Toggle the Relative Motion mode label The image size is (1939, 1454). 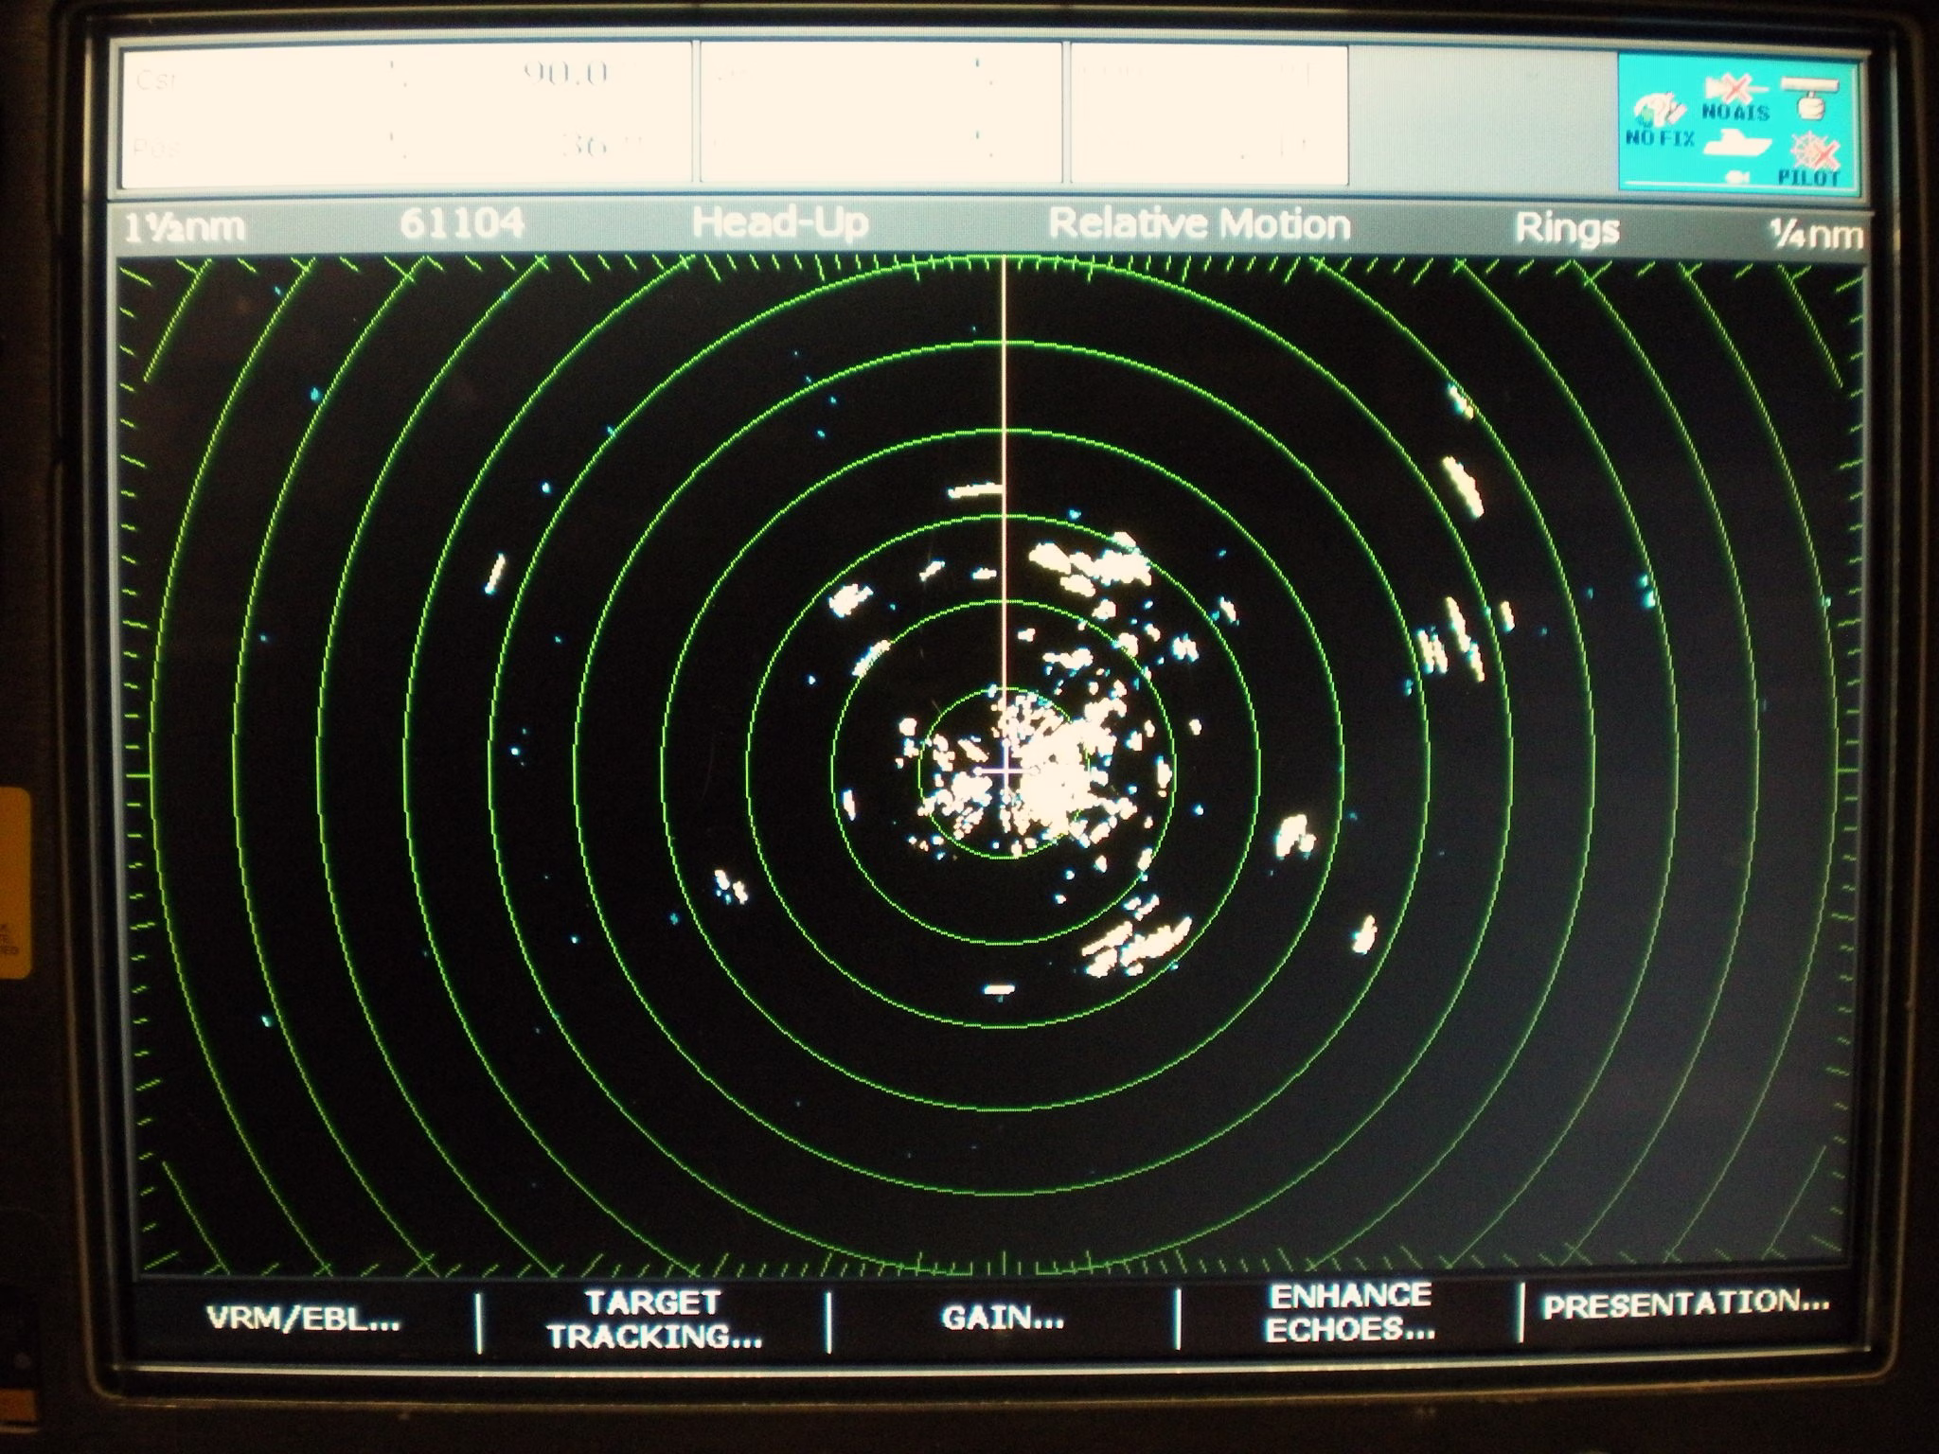tap(1199, 224)
